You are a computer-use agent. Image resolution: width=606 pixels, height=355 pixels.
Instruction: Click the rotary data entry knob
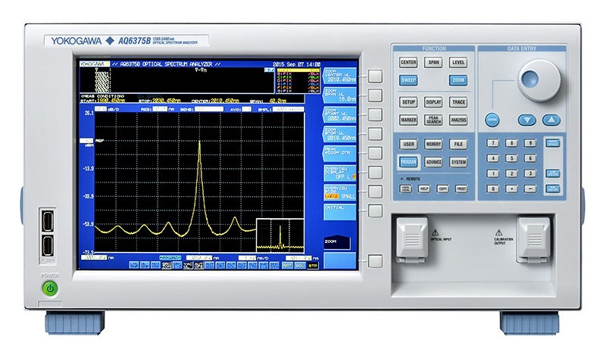(x=539, y=78)
